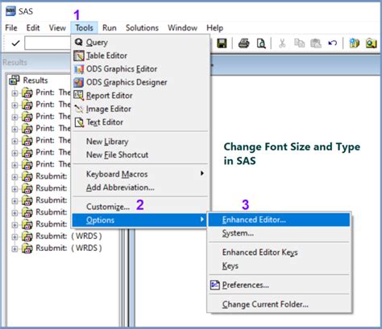This screenshot has height=329, width=382.
Task: Select Add Abbreviation...
Action: tap(139, 187)
